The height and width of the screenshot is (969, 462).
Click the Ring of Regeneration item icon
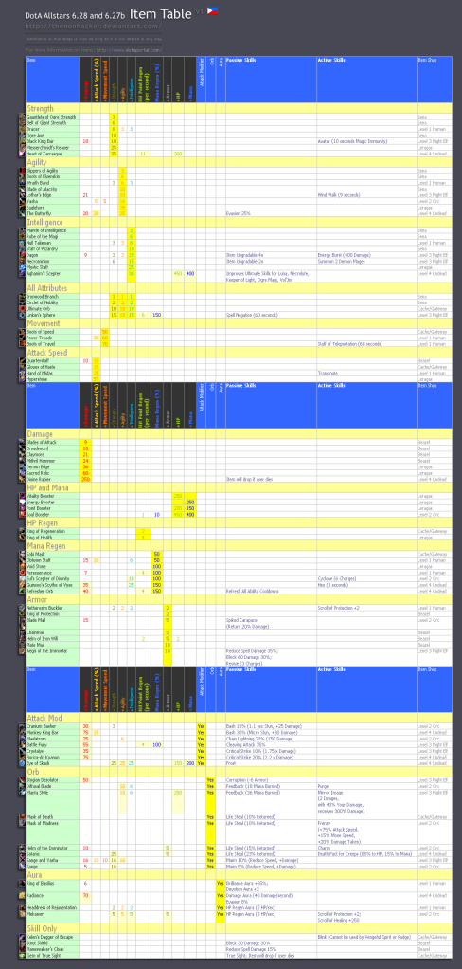tap(22, 532)
